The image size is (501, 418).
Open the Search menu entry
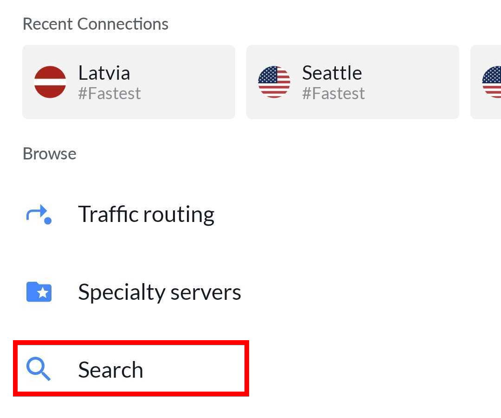click(110, 370)
